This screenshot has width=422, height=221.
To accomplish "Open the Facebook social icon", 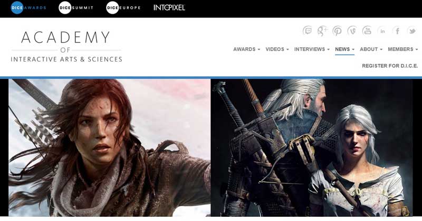I will 397,31.
